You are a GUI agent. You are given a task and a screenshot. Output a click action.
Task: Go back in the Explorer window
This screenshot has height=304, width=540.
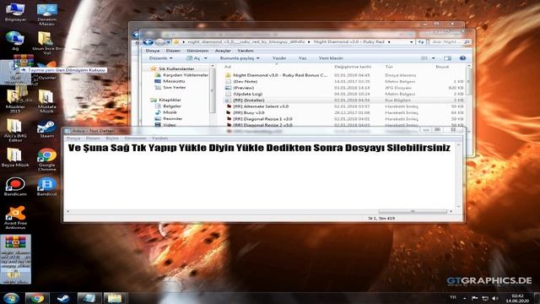(x=148, y=42)
